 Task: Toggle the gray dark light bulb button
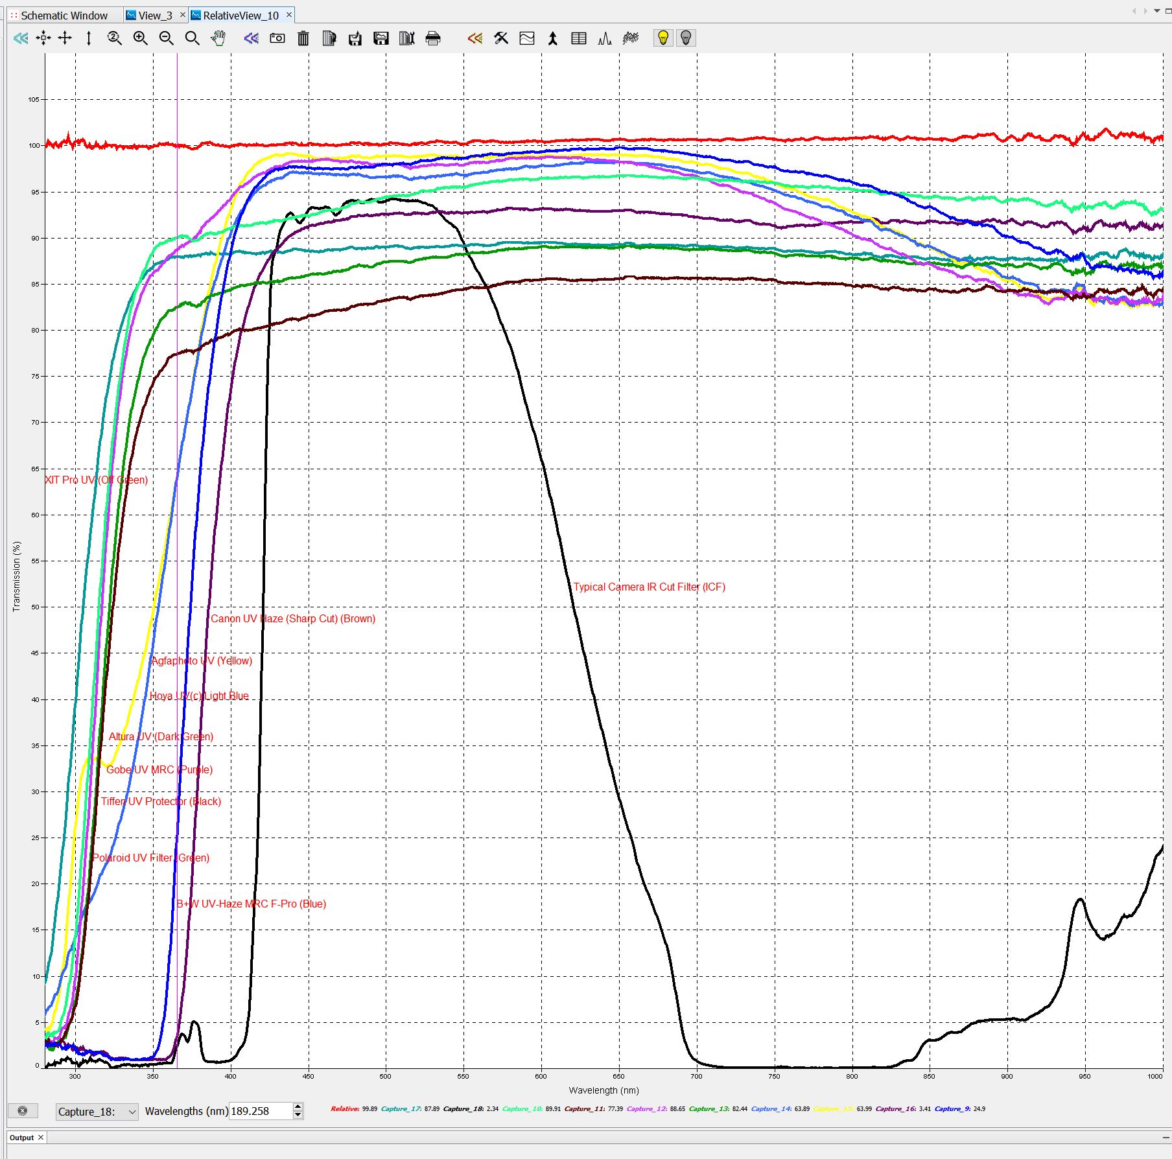[x=686, y=38]
